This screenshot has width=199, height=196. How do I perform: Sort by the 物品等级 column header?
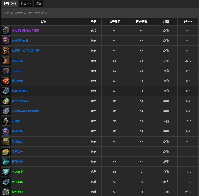click(x=115, y=22)
